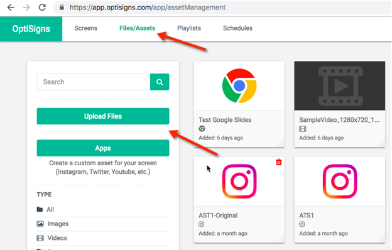392x250 pixels.
Task: Click the green search magnifier button
Action: [x=160, y=82]
